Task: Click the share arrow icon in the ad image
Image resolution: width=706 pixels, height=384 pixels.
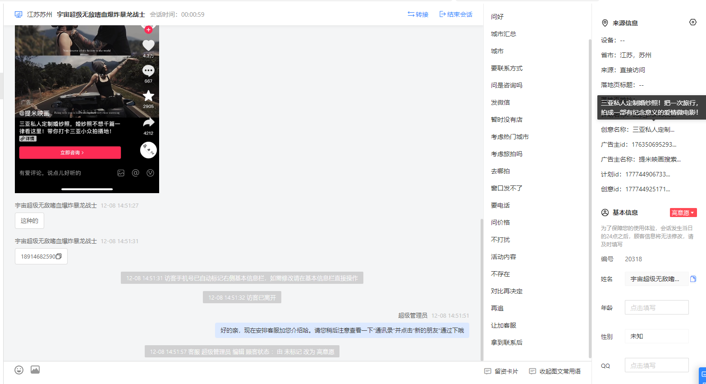Action: 148,122
